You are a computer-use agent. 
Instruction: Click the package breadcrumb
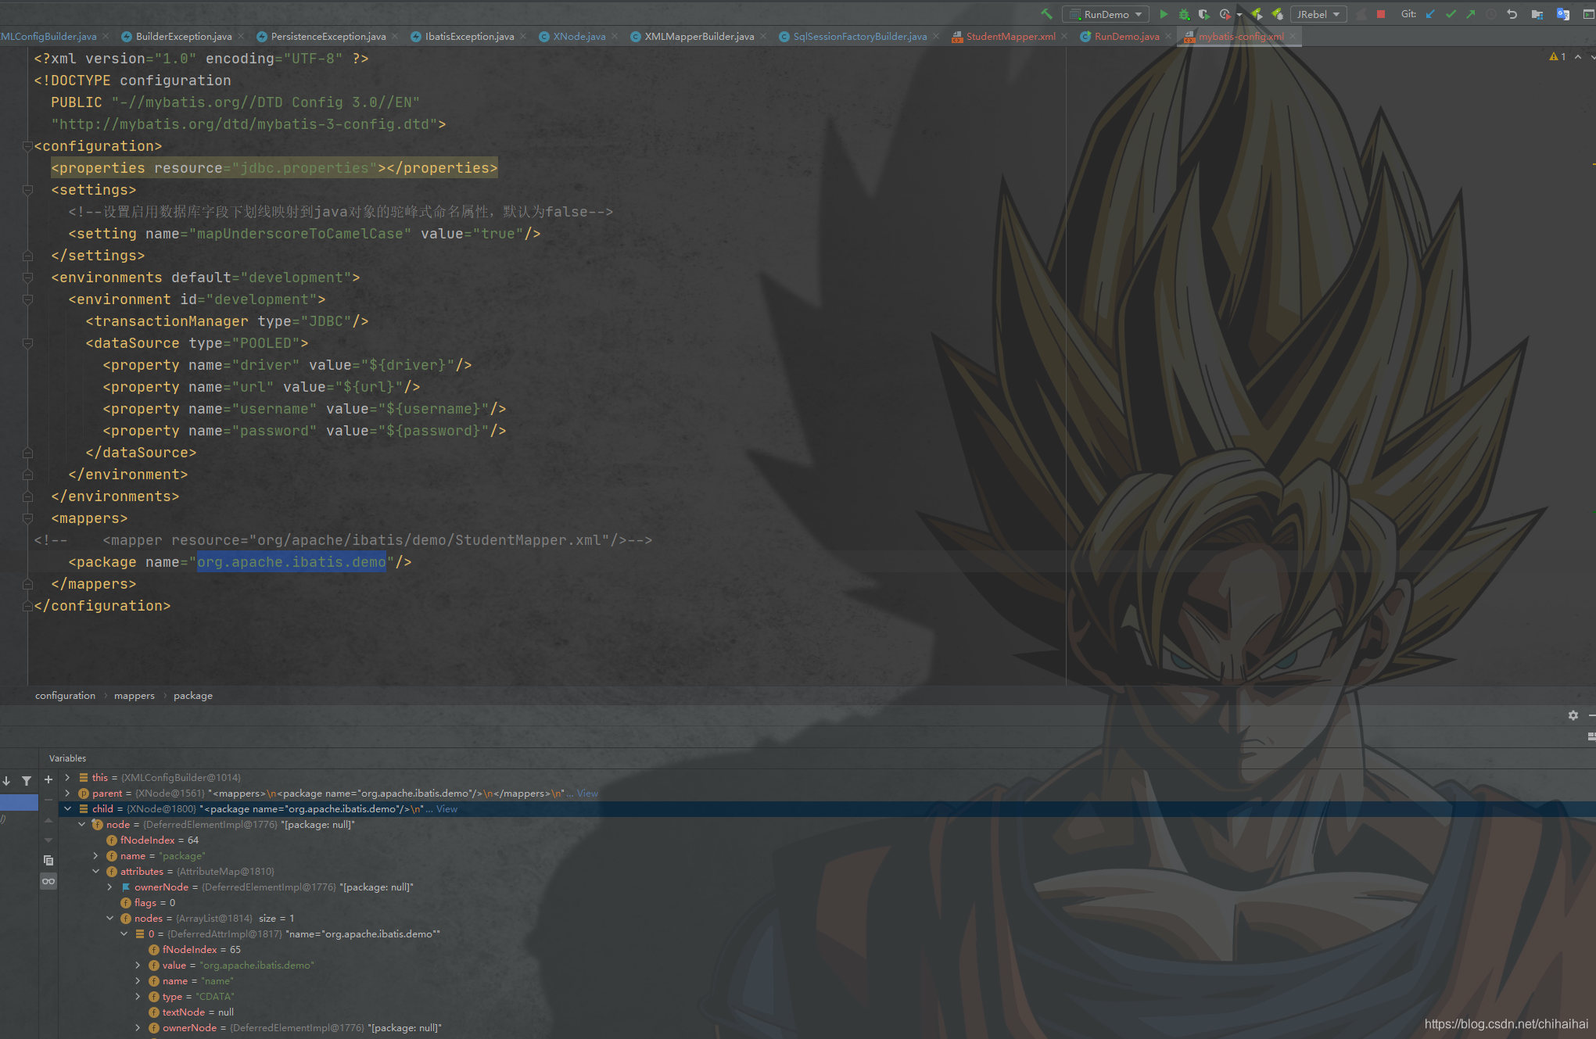tap(193, 695)
